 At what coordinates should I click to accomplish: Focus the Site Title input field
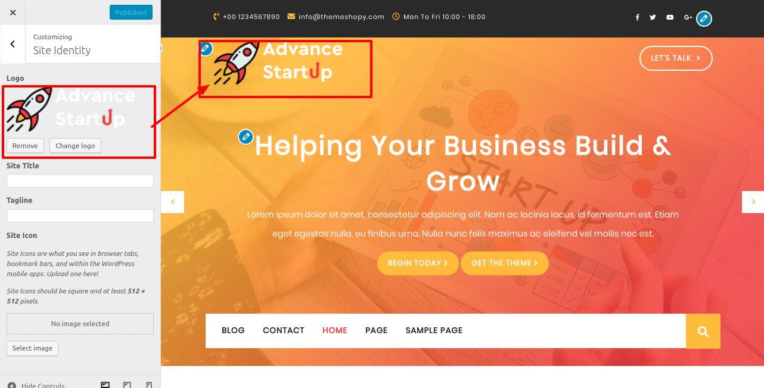[80, 180]
